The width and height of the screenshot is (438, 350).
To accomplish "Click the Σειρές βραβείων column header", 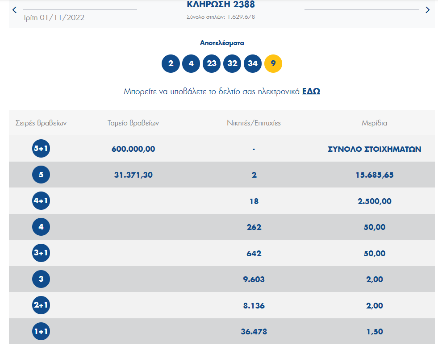I will pyautogui.click(x=41, y=123).
